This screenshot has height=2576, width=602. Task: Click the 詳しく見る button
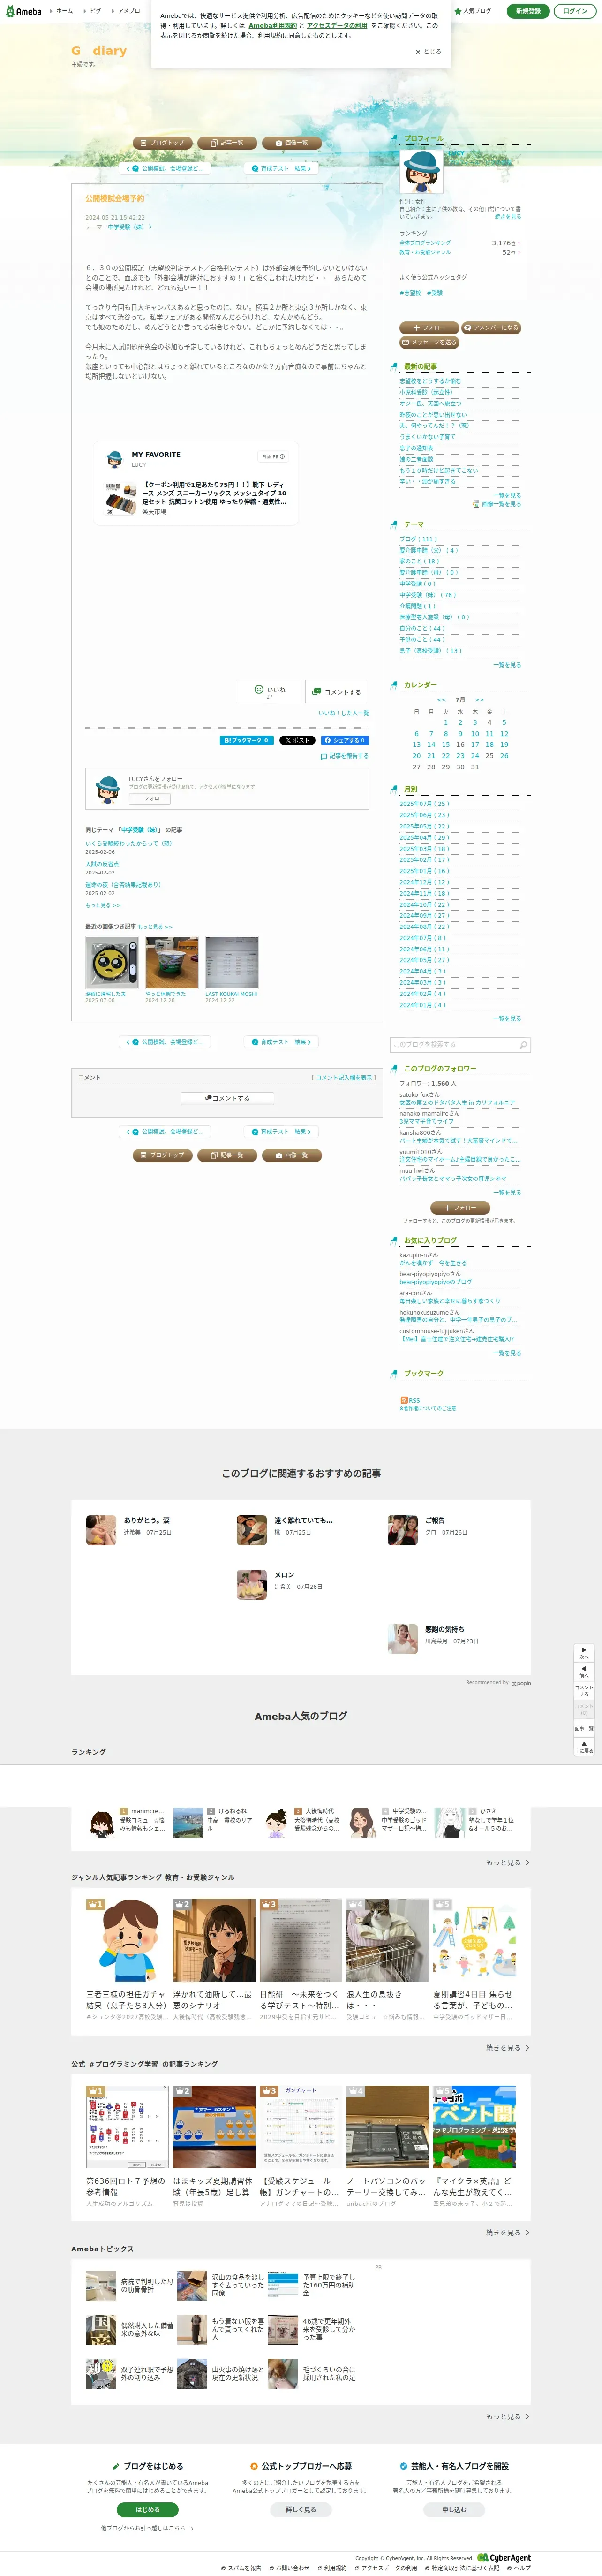pyautogui.click(x=301, y=2509)
